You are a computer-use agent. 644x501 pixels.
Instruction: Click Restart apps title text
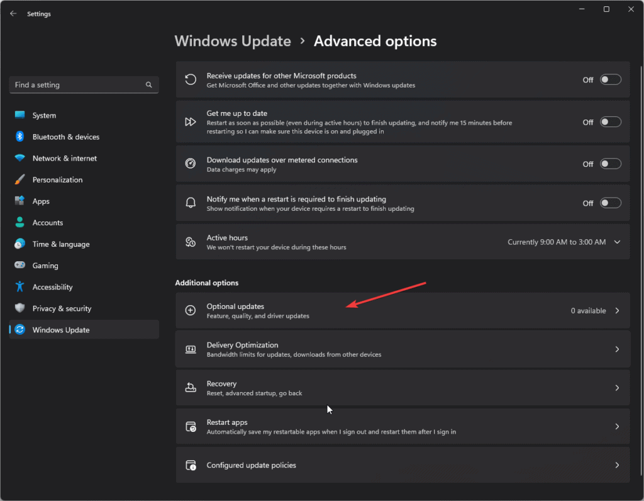pyautogui.click(x=227, y=422)
